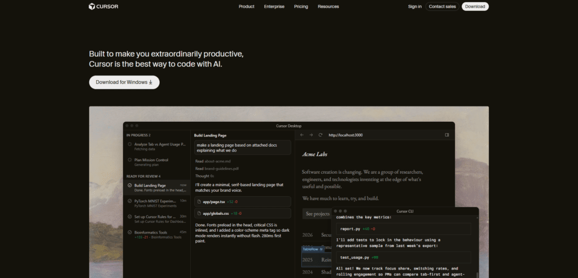Image resolution: width=578 pixels, height=278 pixels.
Task: Open the PyTorch MNIST Experiments task
Action: (157, 203)
